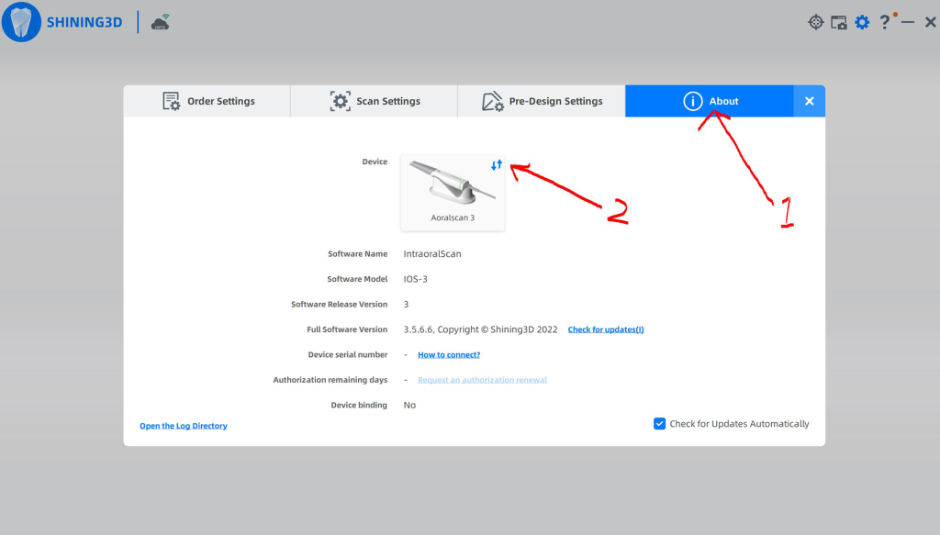Click Request an authorization renewal link

pos(482,380)
